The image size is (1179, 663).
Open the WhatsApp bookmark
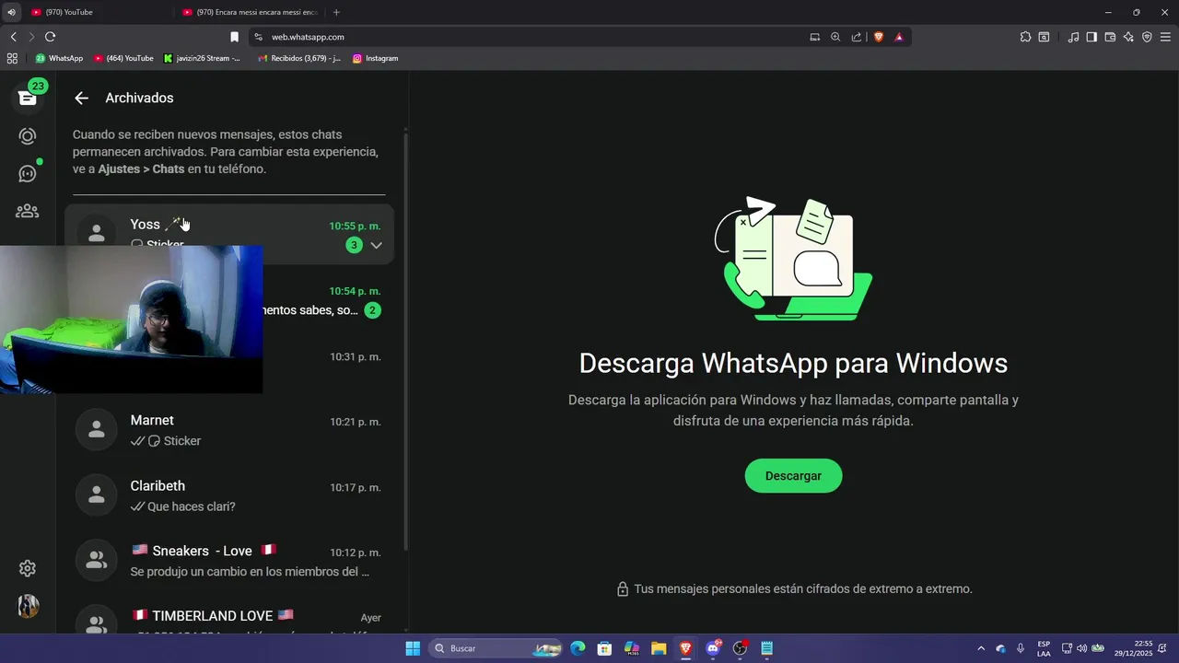[59, 58]
